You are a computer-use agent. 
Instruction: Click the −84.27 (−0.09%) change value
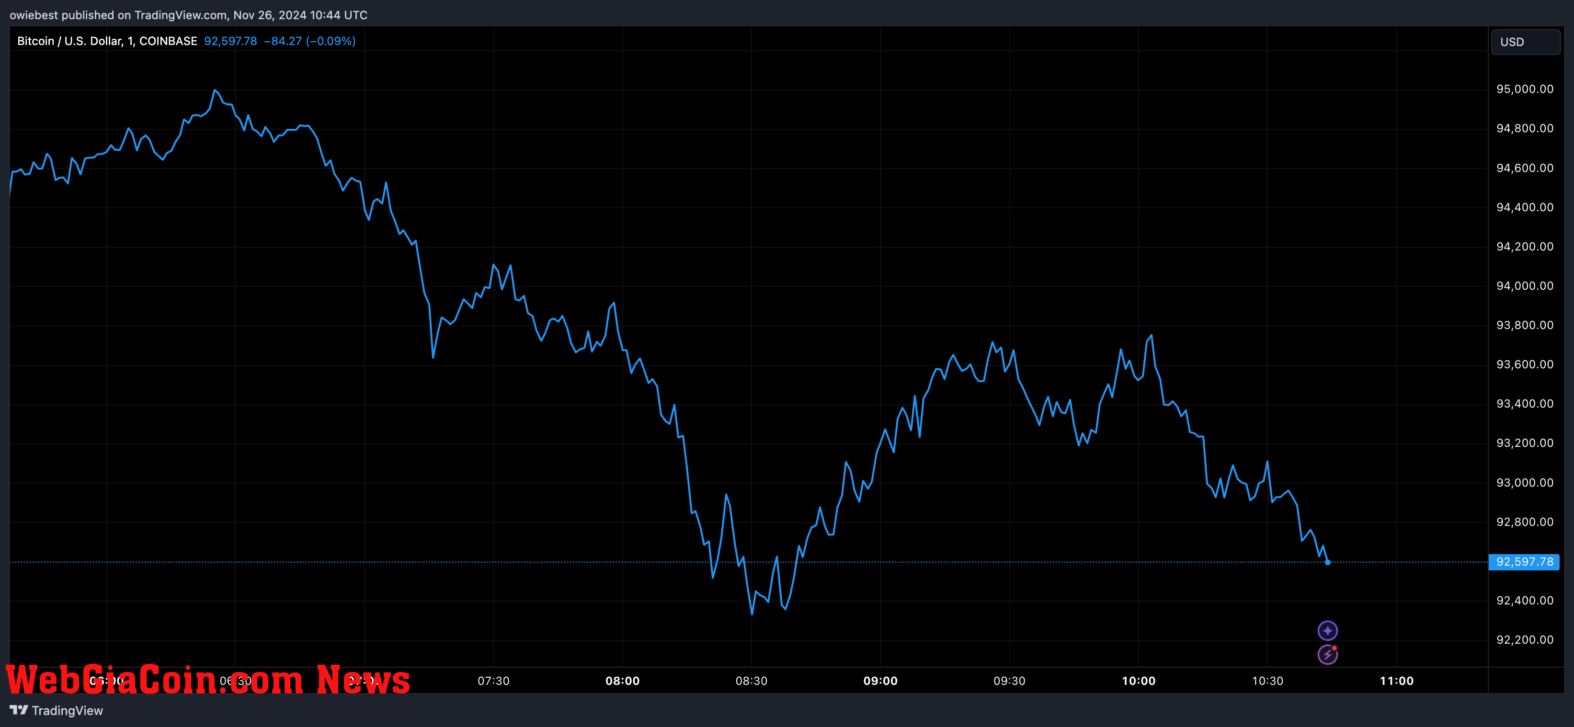pos(310,41)
